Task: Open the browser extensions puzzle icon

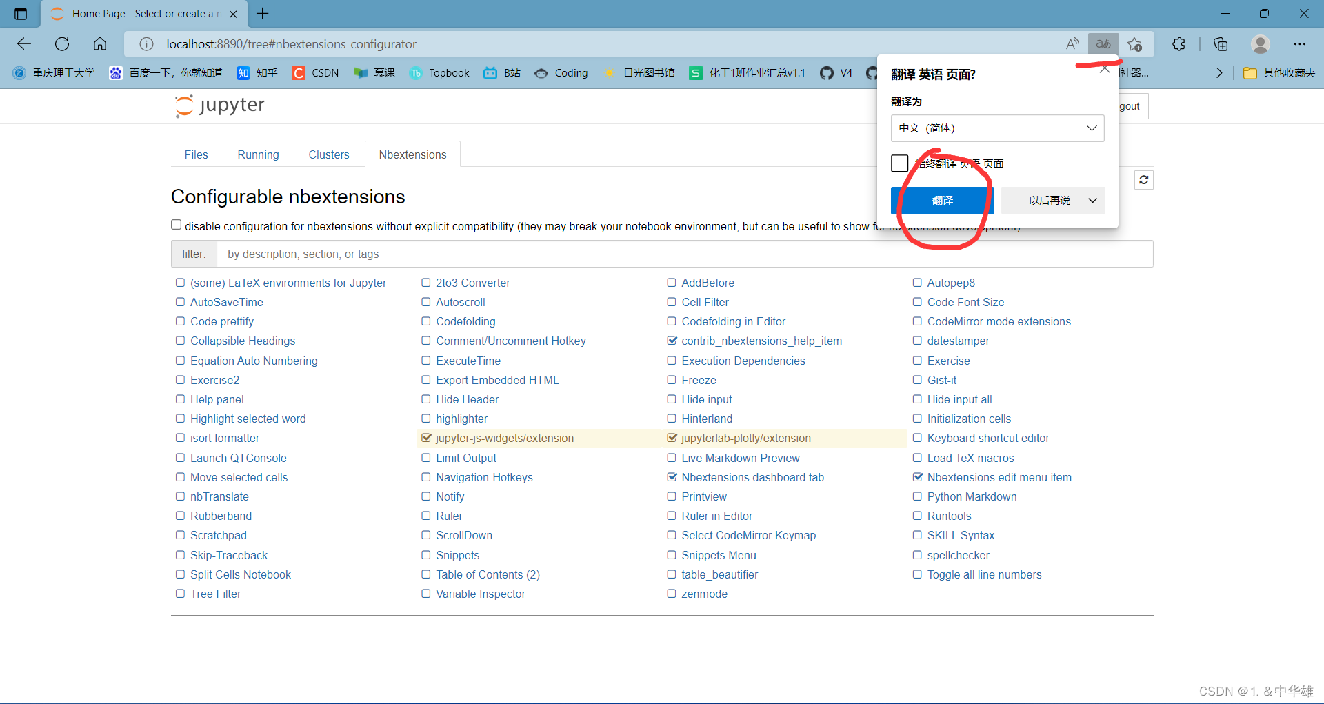Action: click(x=1179, y=44)
